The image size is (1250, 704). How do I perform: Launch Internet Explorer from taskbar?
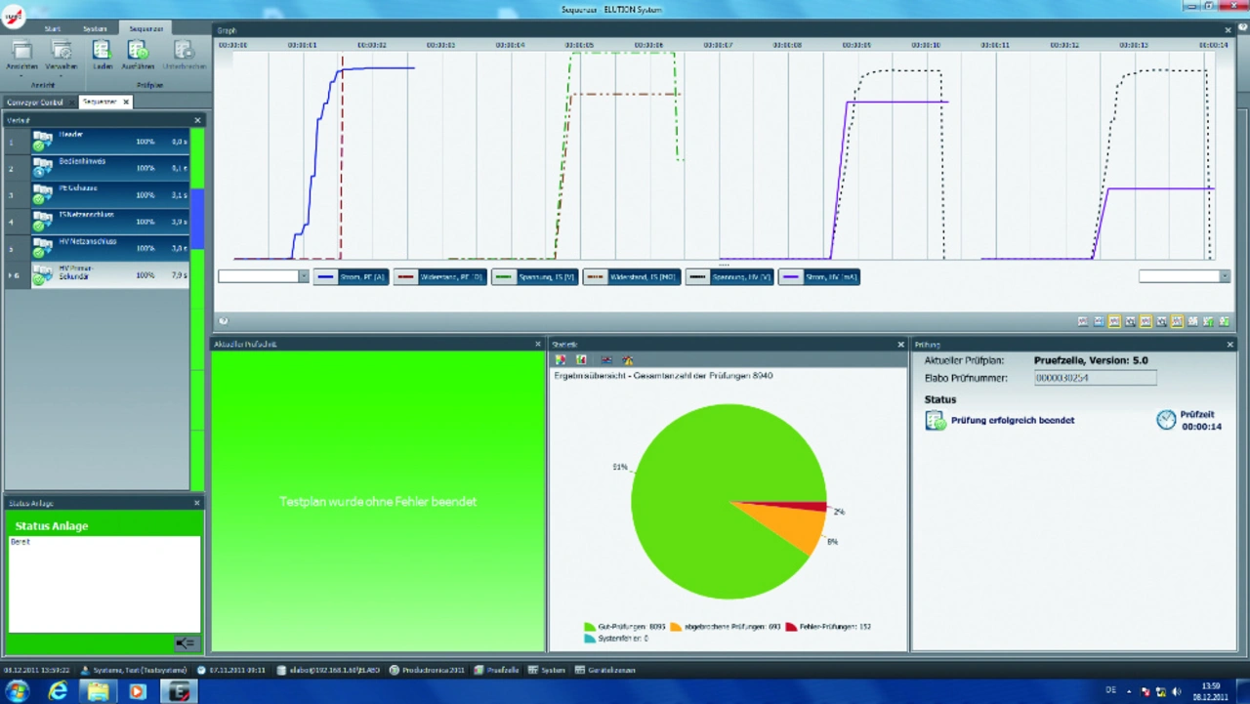click(x=58, y=691)
